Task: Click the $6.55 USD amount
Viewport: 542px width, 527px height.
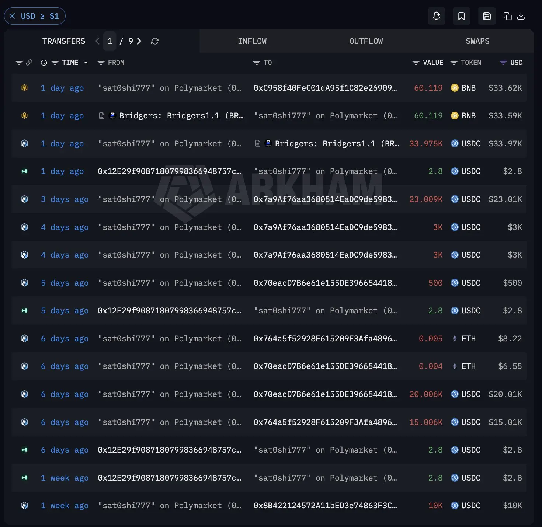Action: point(510,366)
